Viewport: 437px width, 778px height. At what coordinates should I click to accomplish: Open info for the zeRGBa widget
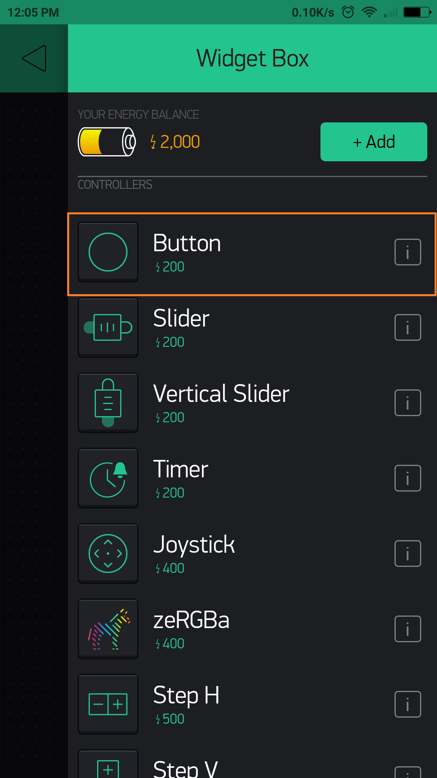click(407, 628)
